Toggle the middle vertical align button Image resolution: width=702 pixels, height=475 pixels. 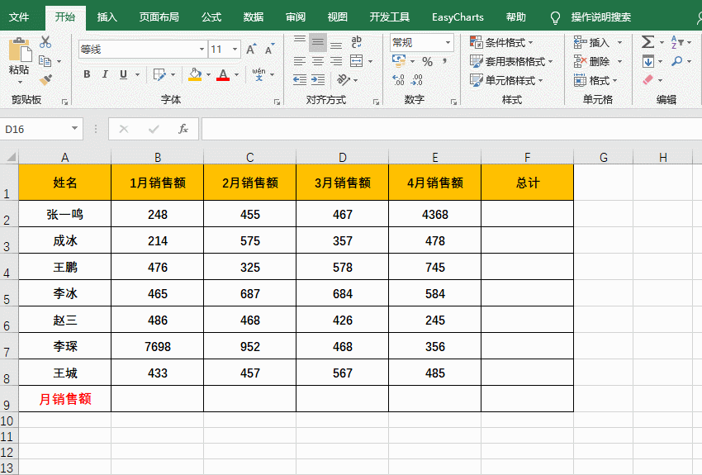[318, 42]
